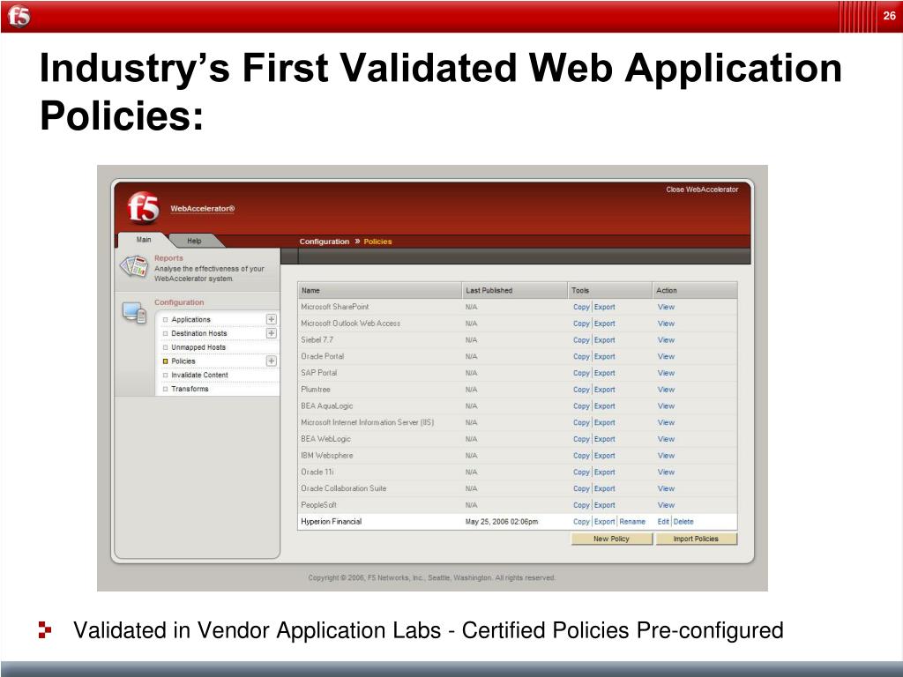Screen dimensions: 903x677
Task: Copy the Oracle Portal policy
Action: [x=581, y=356]
